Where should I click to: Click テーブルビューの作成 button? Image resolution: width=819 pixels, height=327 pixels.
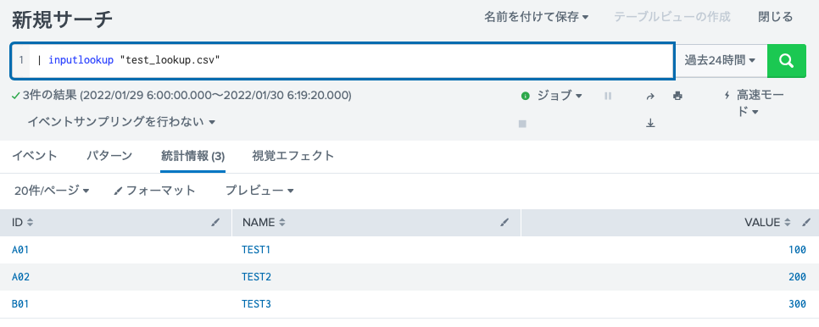[672, 17]
